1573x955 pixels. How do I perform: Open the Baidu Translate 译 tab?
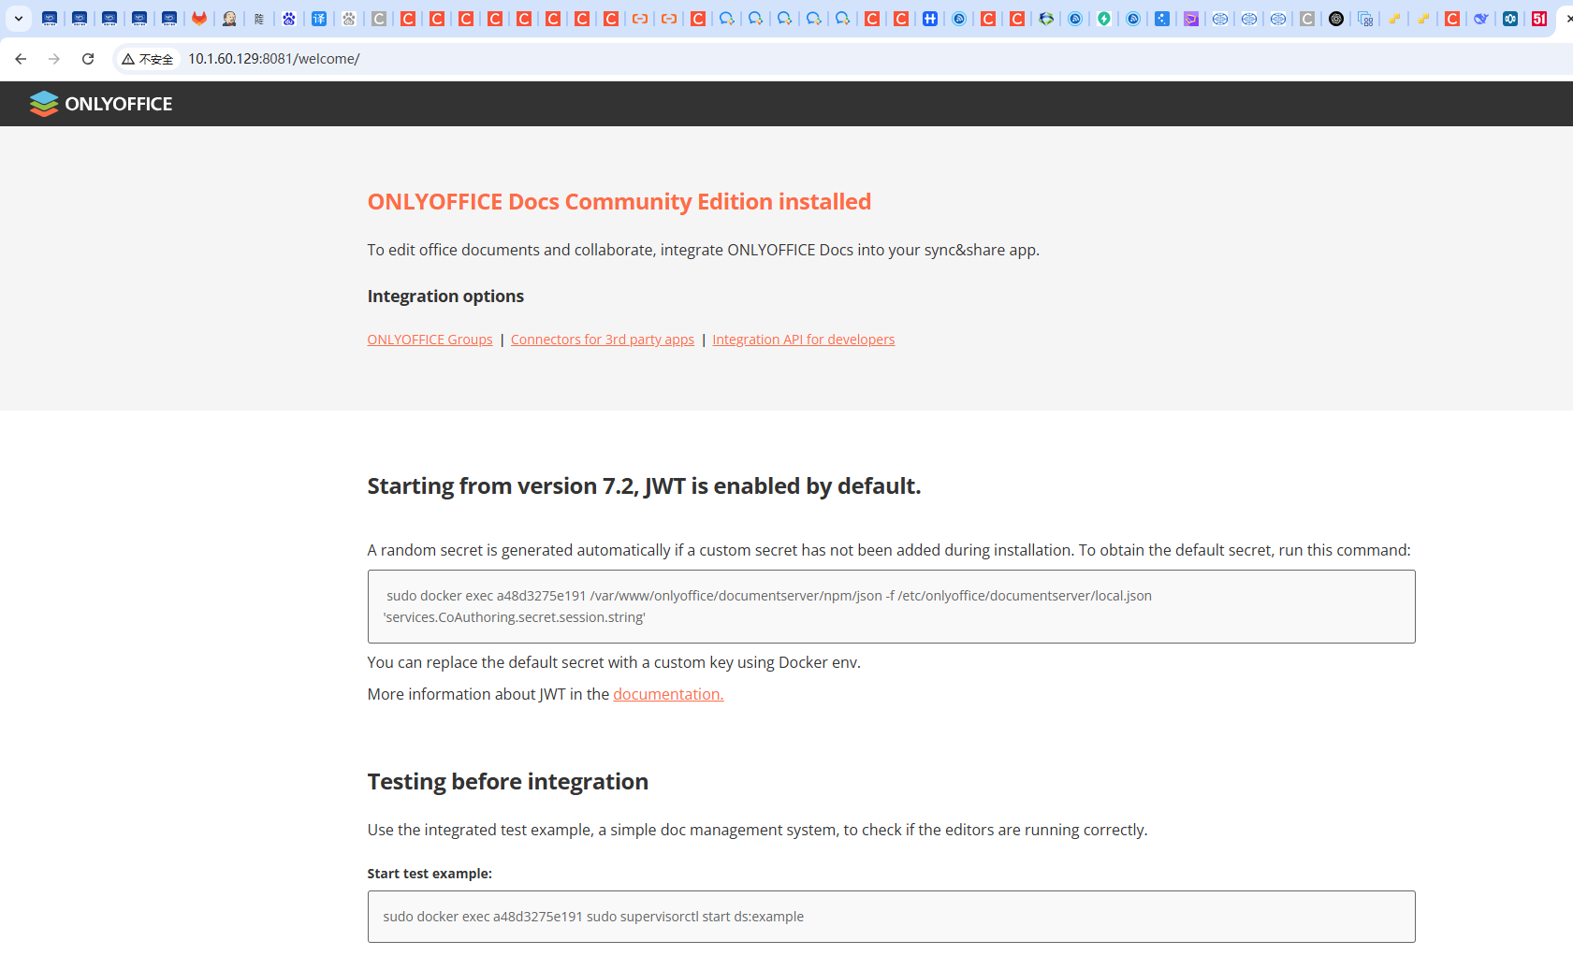click(319, 19)
